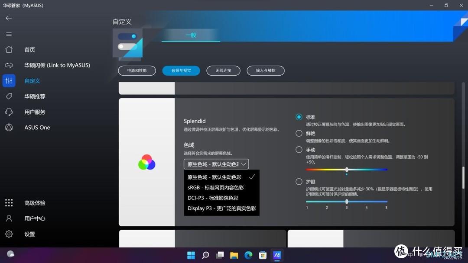Click the 首页 sidebar label
468x263 pixels.
pos(29,50)
